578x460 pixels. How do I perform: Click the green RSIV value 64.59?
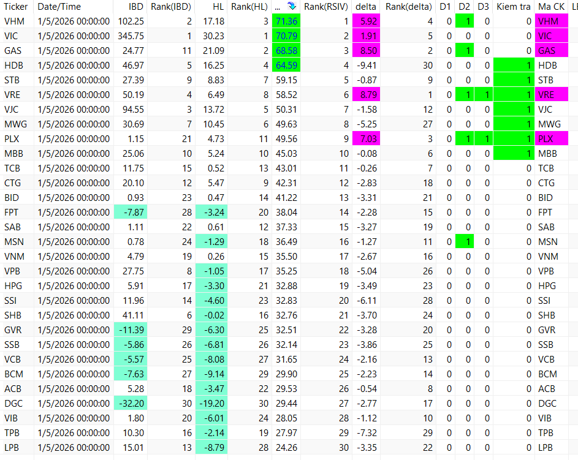[x=286, y=66]
